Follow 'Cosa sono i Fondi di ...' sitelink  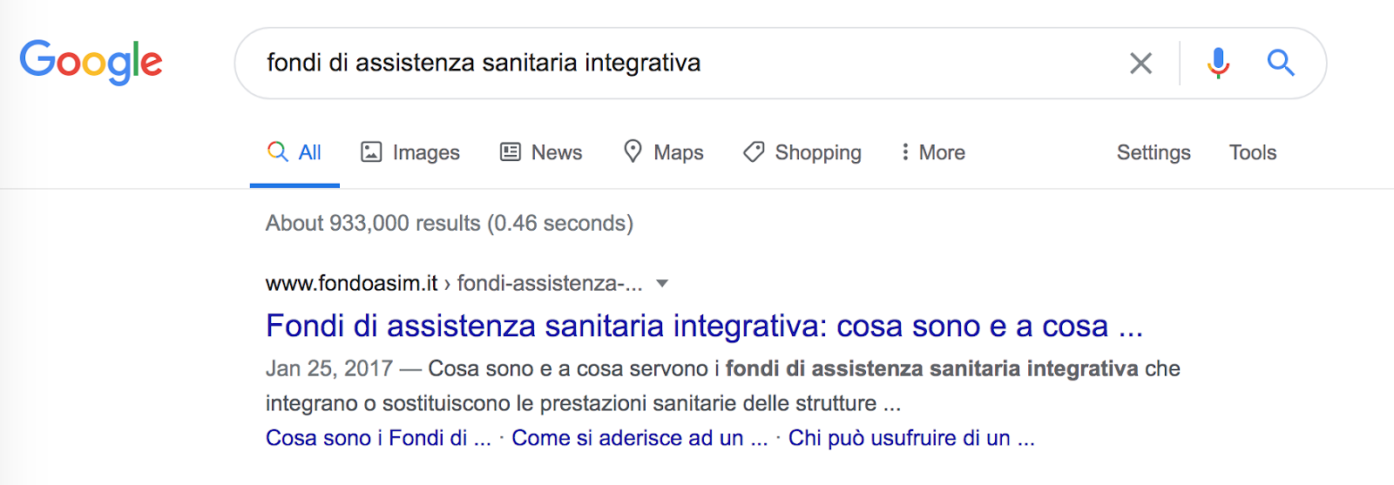point(378,438)
